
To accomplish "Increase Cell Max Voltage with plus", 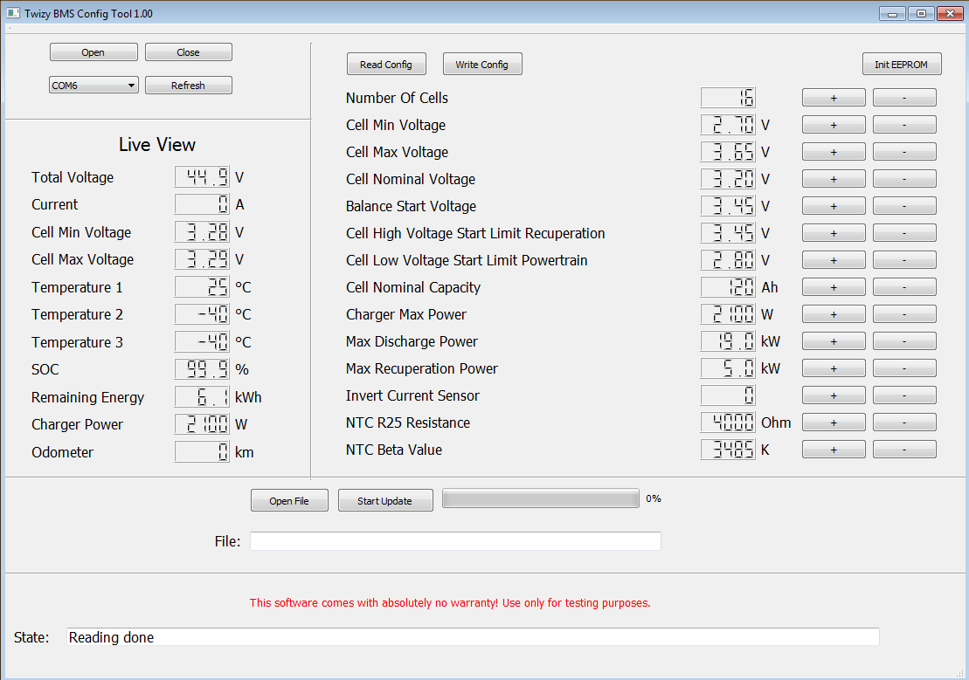I will point(834,152).
